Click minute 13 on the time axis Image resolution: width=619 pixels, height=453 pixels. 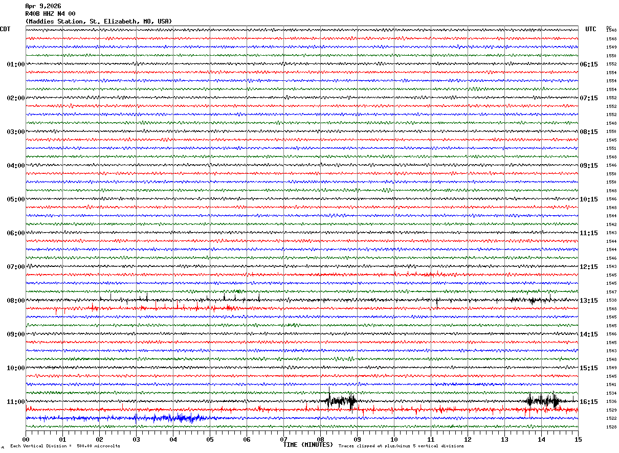[x=504, y=439]
